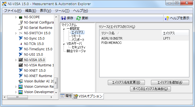Click the Vision Development icon
The image size is (195, 107).
pos(21,92)
